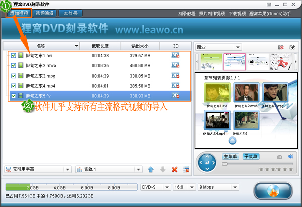Open the menu template edit icon
The height and width of the screenshot is (207, 302).
click(x=292, y=47)
